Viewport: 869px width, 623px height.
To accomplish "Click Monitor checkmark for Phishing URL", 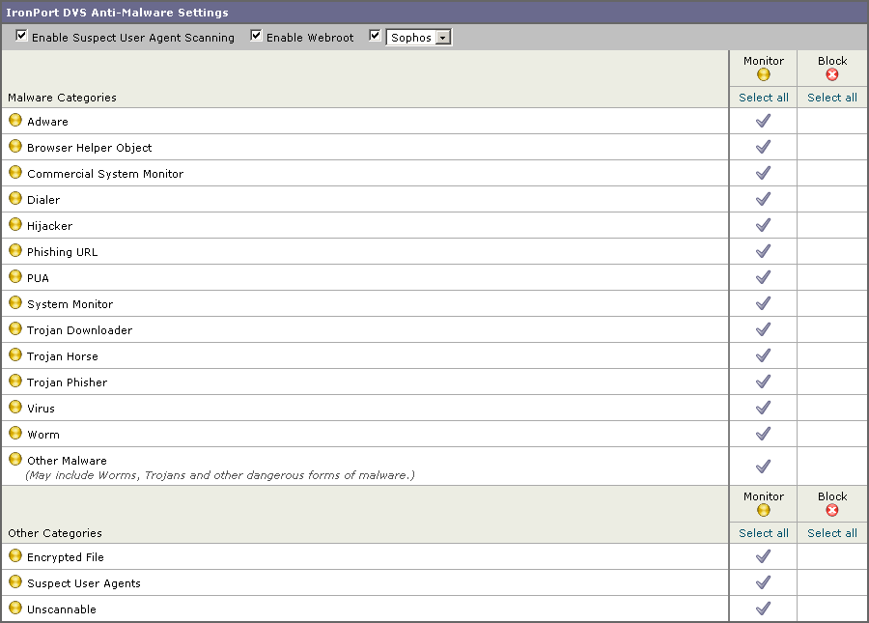I will pyautogui.click(x=764, y=251).
